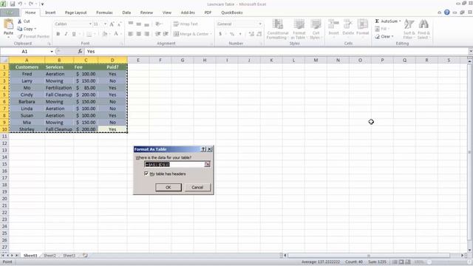Decrease font size with Shrink Font
The width and height of the screenshot is (473, 266).
tap(119, 24)
